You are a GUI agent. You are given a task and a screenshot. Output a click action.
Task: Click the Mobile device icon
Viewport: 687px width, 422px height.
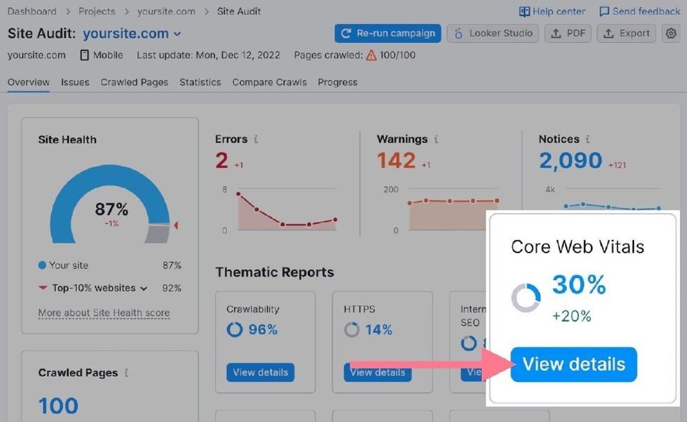(85, 55)
